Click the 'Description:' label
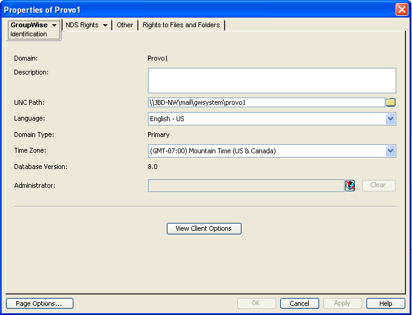412x315 pixels. coord(32,73)
